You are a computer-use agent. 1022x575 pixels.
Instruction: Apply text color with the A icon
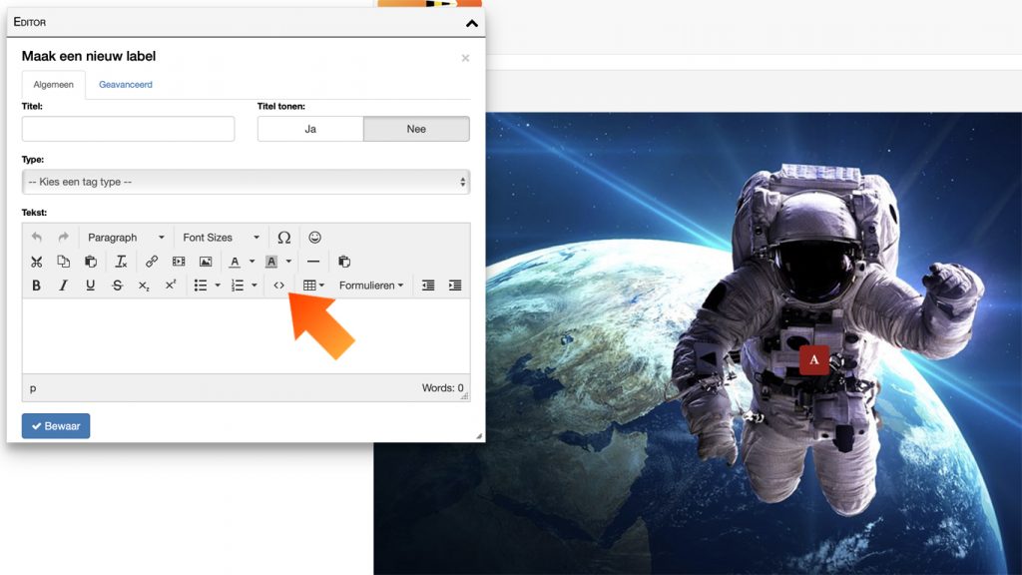[x=235, y=262]
